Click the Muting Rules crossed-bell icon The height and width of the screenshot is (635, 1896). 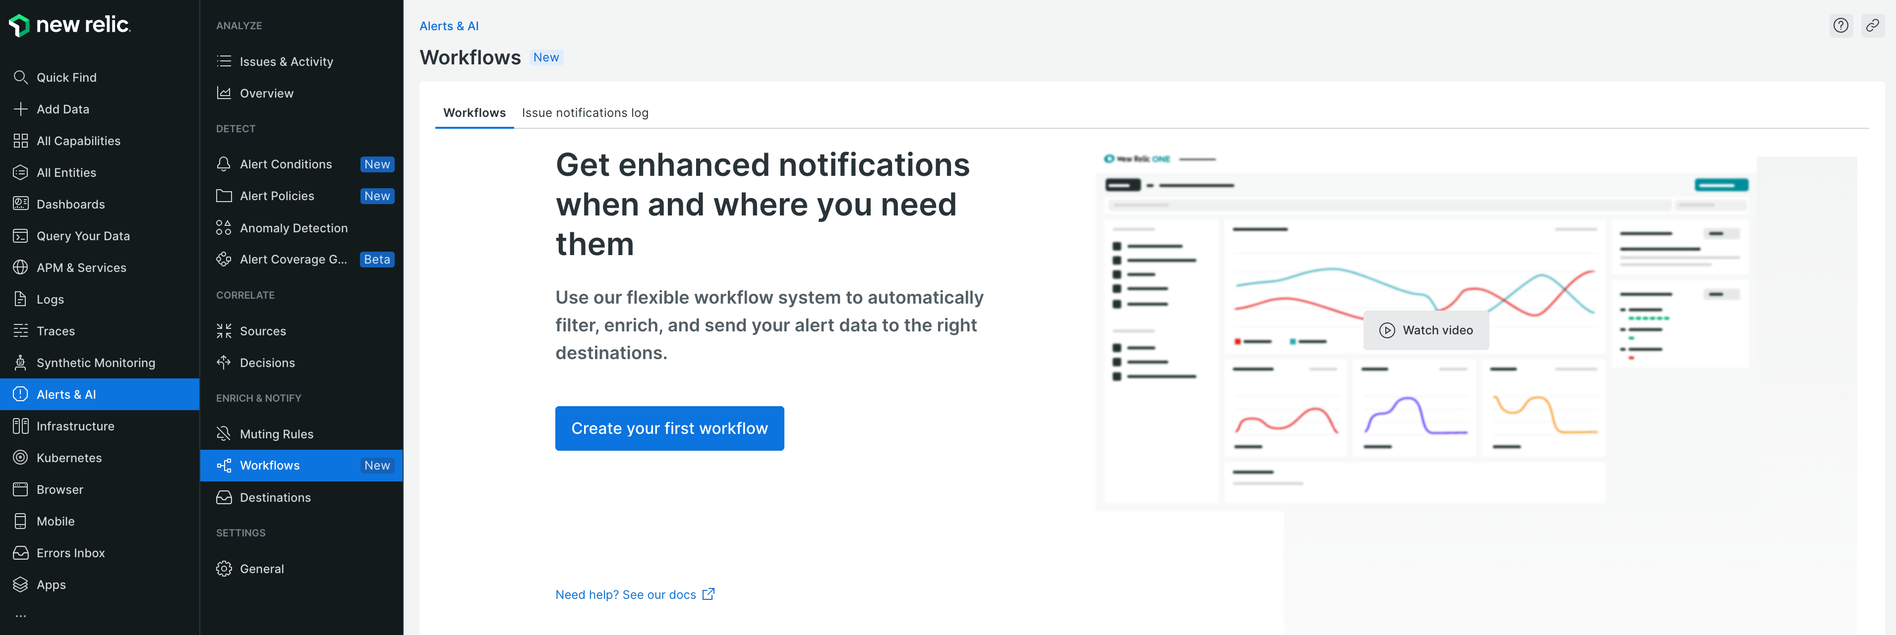point(224,433)
